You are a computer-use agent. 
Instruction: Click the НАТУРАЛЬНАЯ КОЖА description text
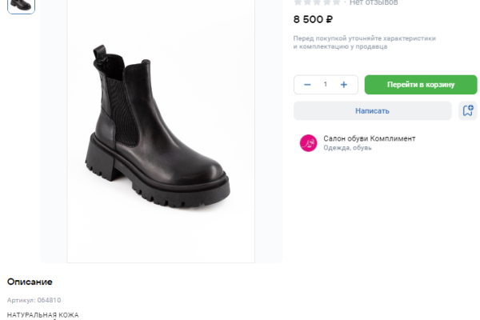(43, 314)
